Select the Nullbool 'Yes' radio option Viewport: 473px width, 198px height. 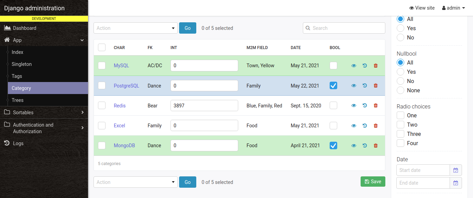tap(400, 72)
